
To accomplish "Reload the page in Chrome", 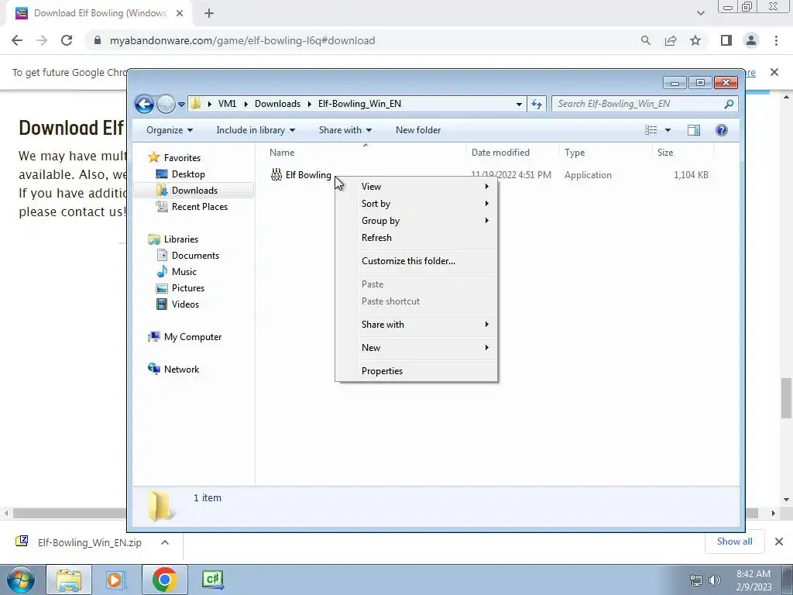I will tap(67, 40).
